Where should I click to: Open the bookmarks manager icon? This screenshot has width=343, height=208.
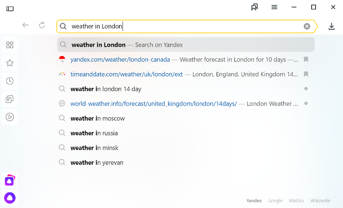(254, 7)
